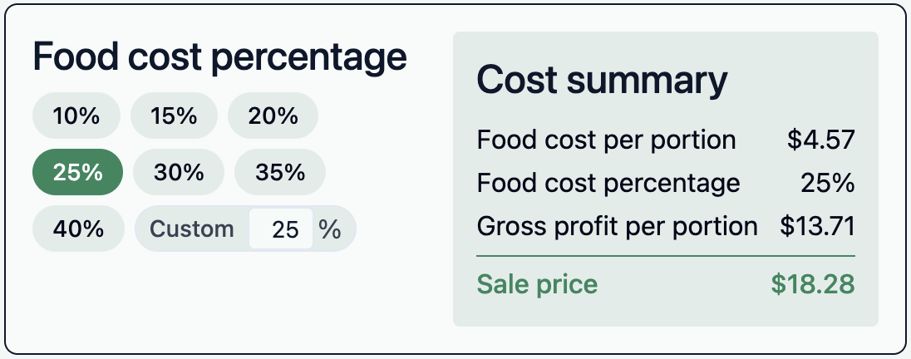Click the $4.57 food cost value
The width and height of the screenshot is (911, 359).
(821, 140)
